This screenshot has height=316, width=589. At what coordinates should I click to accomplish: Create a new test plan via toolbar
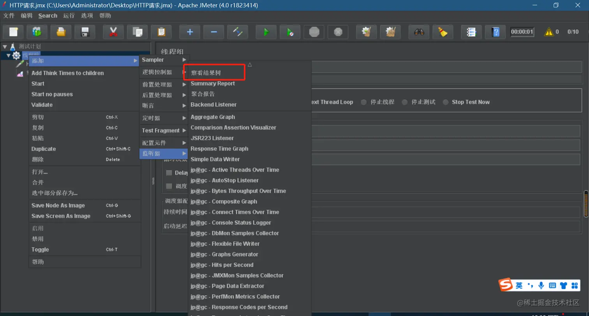point(14,32)
